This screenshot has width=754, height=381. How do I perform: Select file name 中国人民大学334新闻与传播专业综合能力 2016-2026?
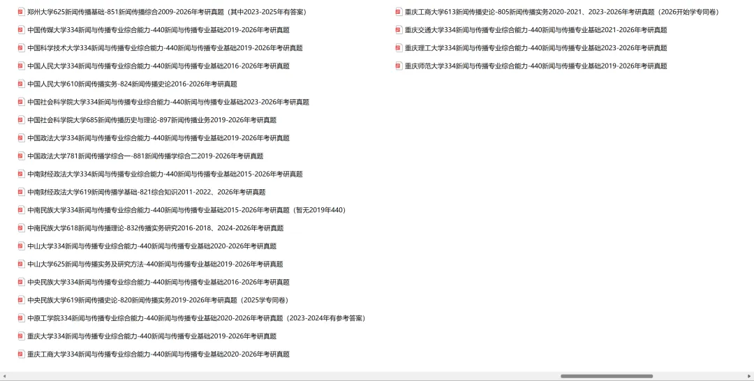pos(158,66)
